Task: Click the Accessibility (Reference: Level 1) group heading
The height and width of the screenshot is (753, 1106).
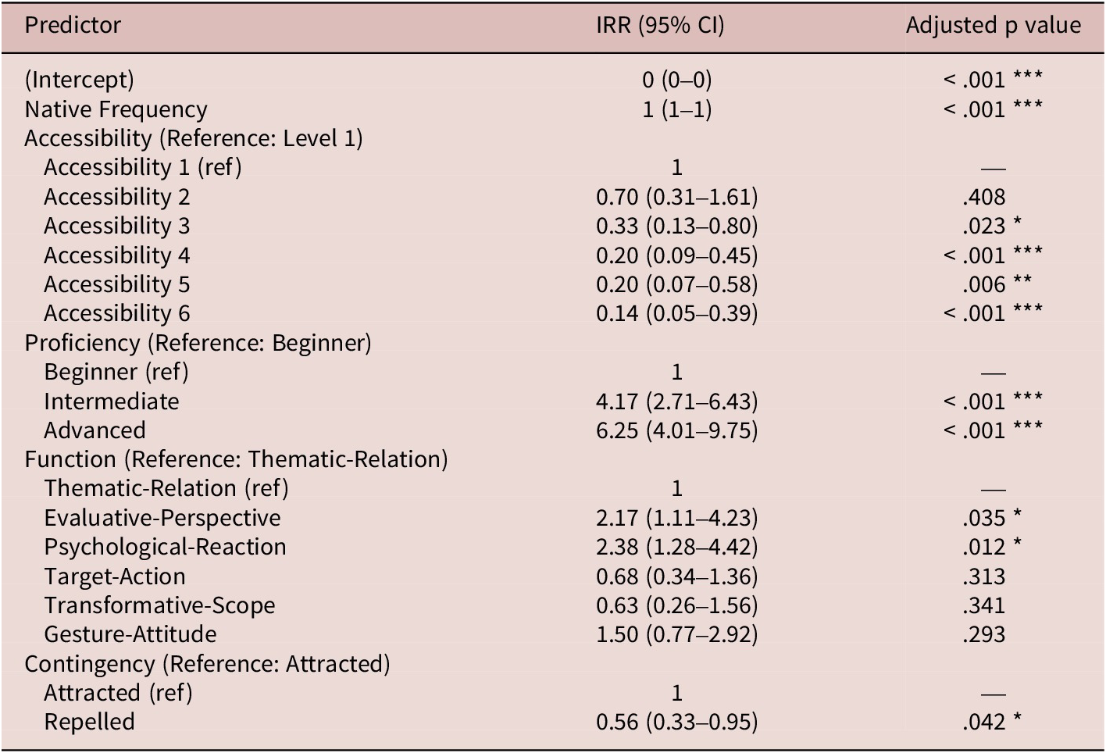Action: [x=194, y=138]
